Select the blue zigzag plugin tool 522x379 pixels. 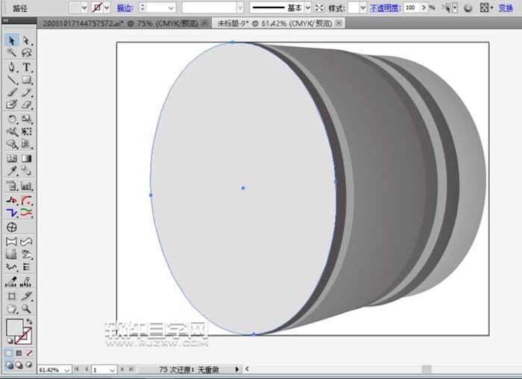12,213
